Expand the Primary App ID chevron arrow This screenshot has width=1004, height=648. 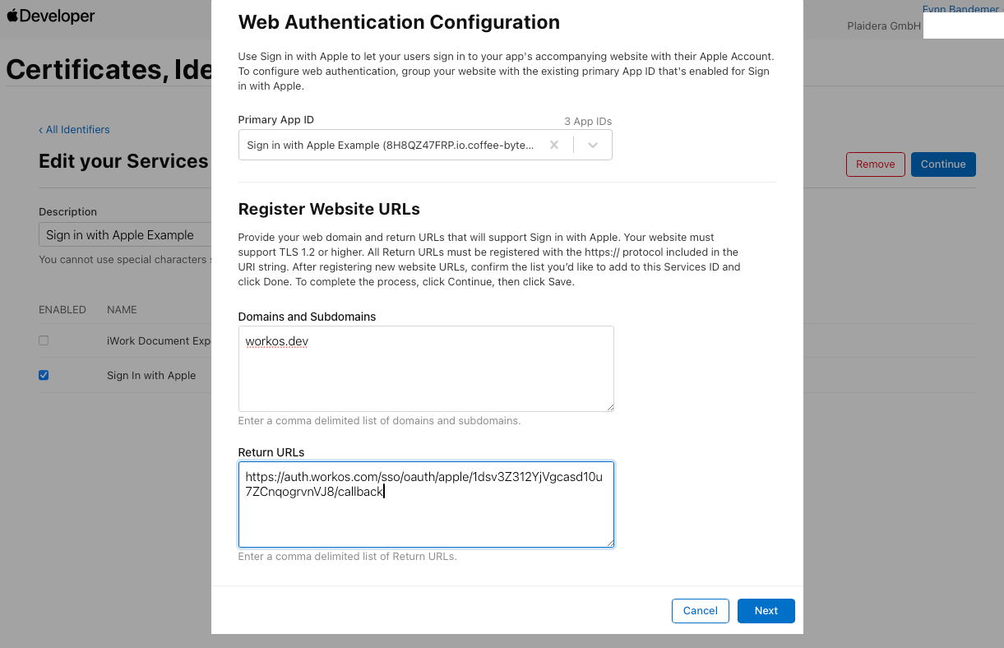tap(593, 145)
